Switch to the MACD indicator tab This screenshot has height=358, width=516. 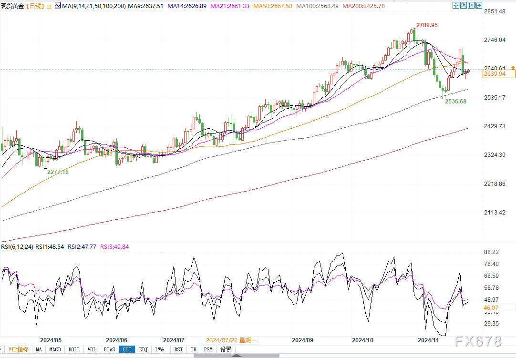[55, 349]
